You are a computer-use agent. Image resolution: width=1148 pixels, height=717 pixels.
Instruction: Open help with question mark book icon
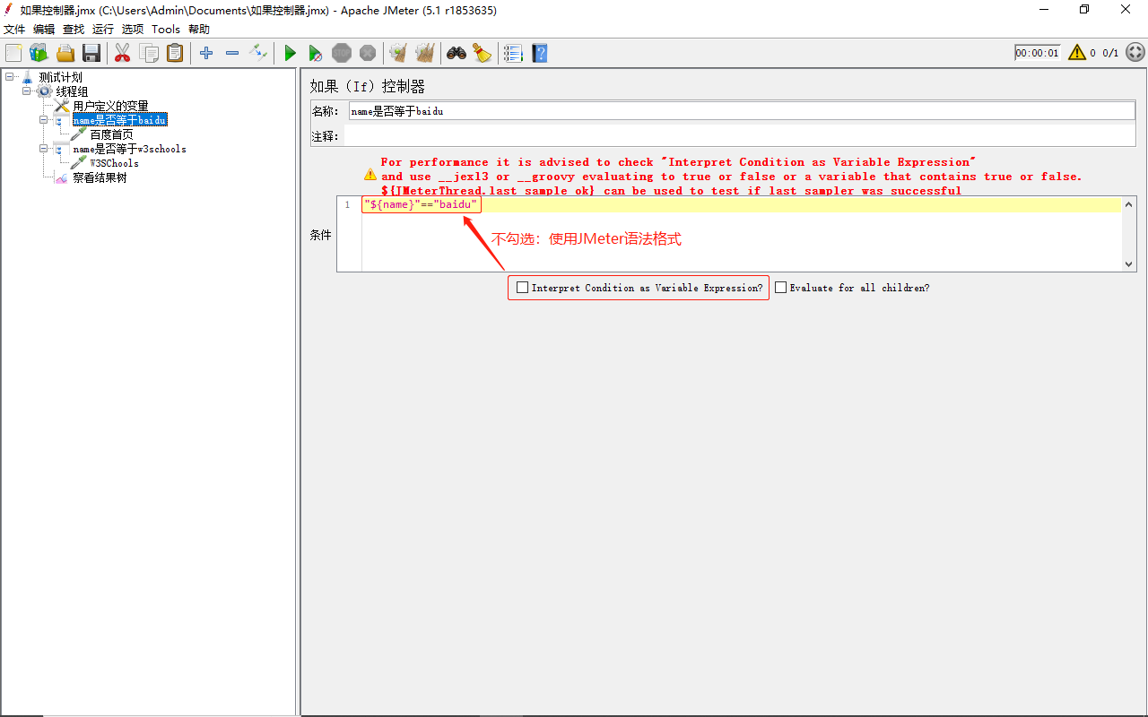pyautogui.click(x=539, y=53)
